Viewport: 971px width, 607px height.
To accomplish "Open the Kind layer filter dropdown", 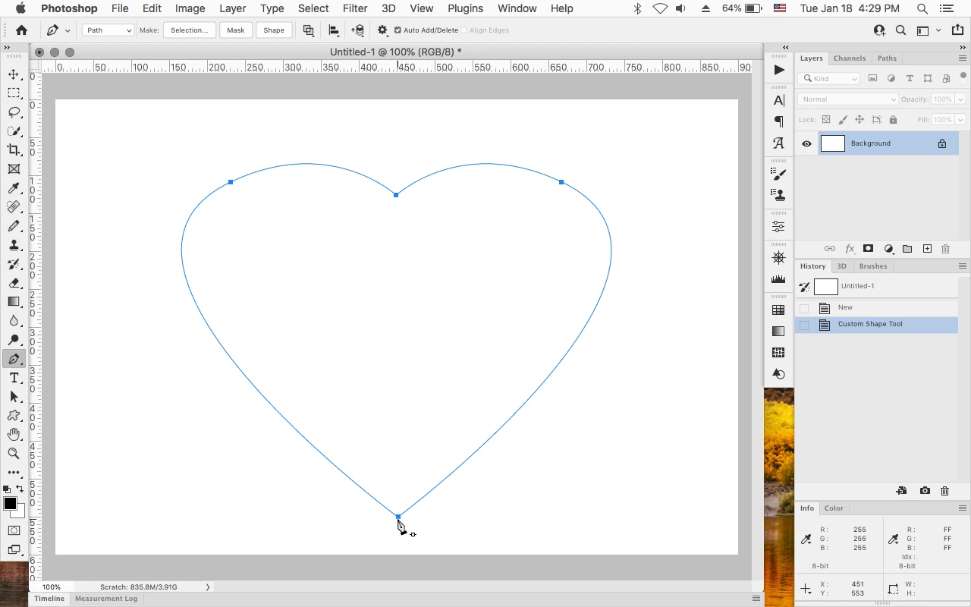I will point(830,78).
